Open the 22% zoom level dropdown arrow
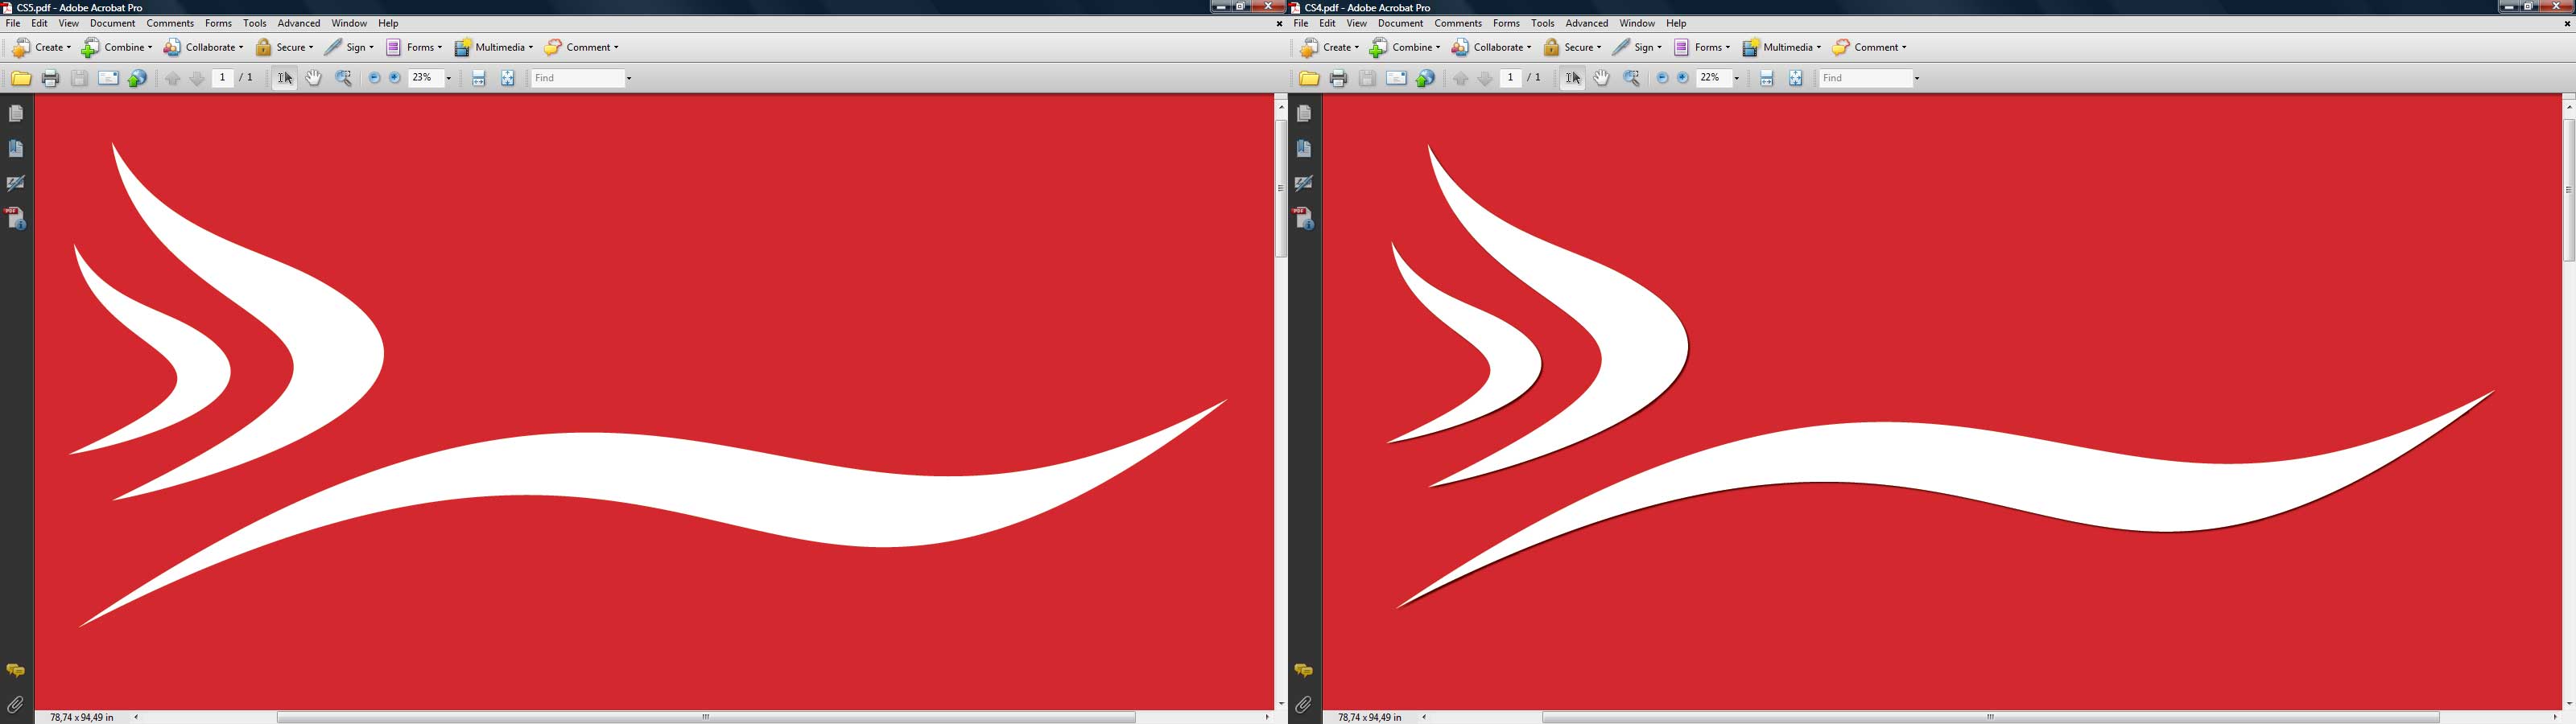The height and width of the screenshot is (724, 2576). (1736, 78)
